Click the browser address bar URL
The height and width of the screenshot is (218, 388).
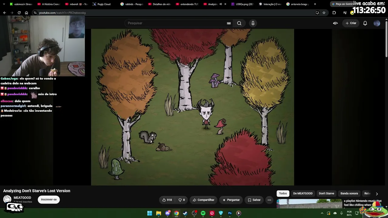point(62,13)
